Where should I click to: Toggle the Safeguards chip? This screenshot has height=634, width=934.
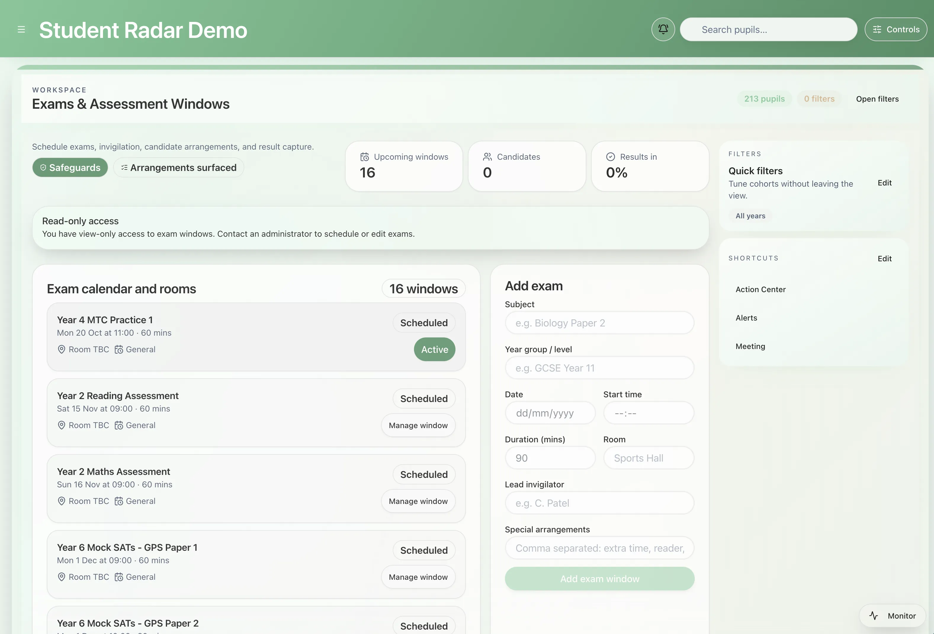70,168
